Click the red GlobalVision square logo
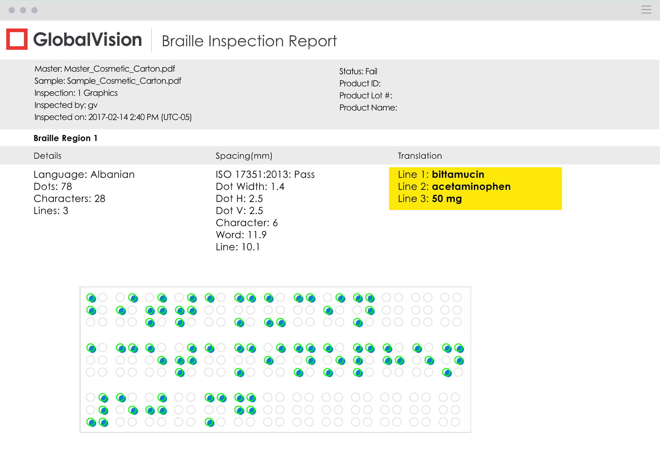Viewport: 660px width, 454px height. 17,39
